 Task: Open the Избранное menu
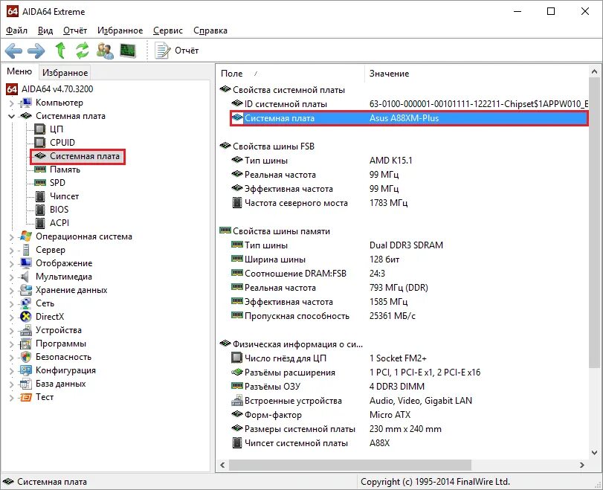pyautogui.click(x=120, y=30)
